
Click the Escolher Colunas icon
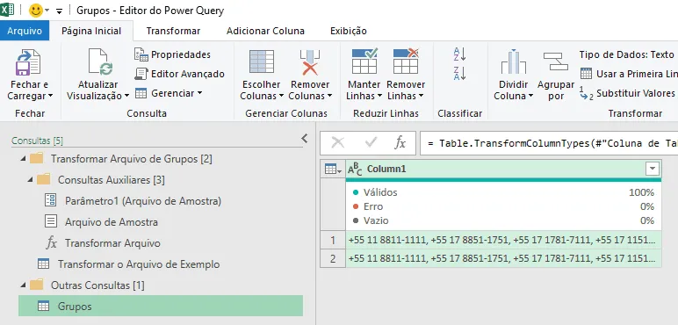coord(262,61)
